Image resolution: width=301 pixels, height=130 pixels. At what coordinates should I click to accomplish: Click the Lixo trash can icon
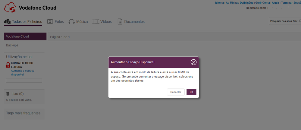[x=8, y=94]
